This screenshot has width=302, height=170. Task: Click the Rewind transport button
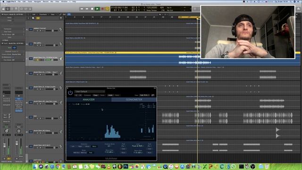click(82, 9)
